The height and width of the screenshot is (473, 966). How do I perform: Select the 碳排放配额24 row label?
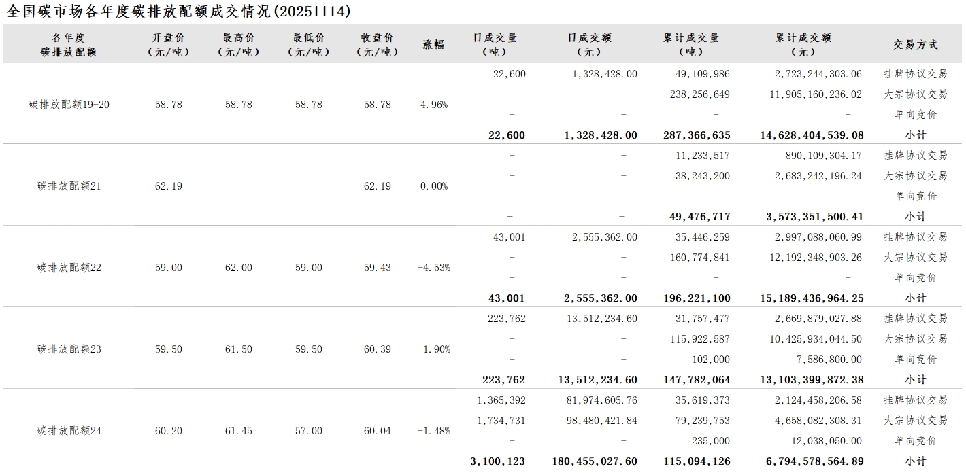pos(69,431)
